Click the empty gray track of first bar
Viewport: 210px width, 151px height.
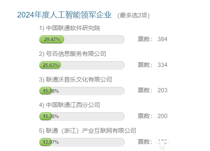click(94, 40)
